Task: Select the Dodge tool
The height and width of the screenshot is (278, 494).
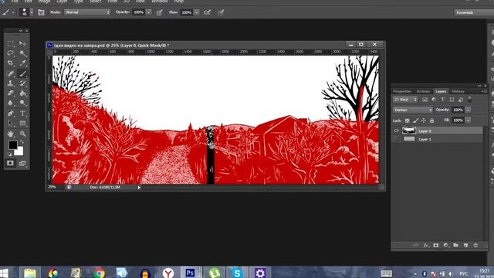Action: pyautogui.click(x=22, y=103)
